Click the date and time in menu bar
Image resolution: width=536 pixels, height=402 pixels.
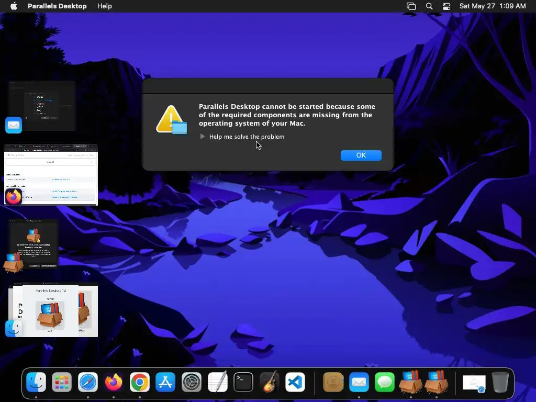pyautogui.click(x=492, y=6)
